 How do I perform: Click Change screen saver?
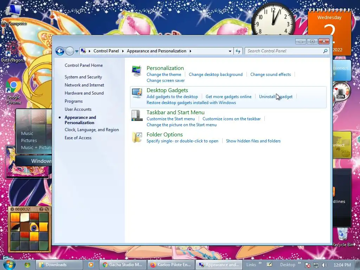pos(166,81)
